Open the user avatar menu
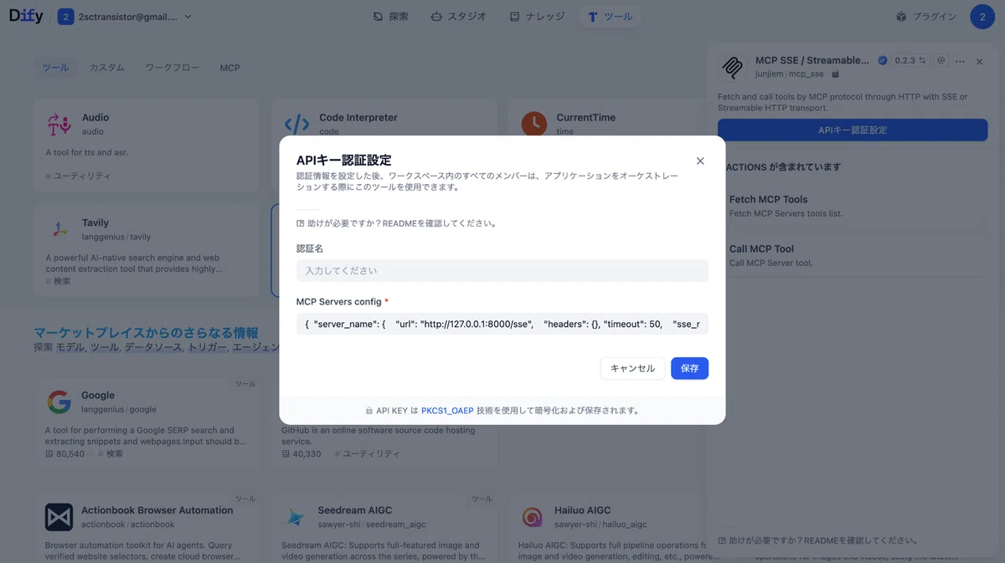This screenshot has width=1005, height=563. pos(982,17)
